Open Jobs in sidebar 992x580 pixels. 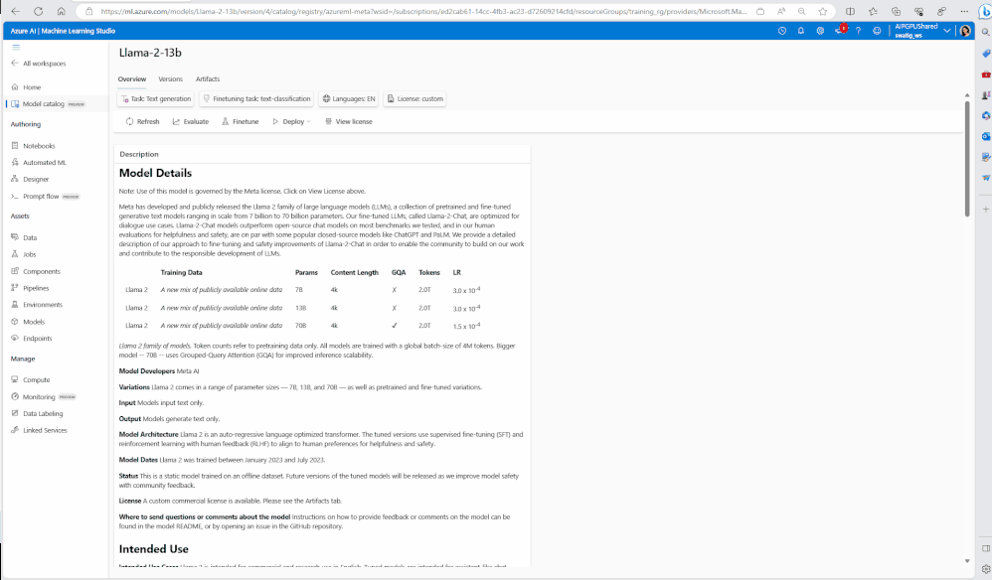click(24, 254)
